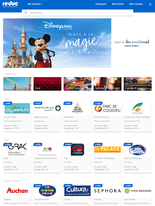155x206 pixels.
Task: Open the City Aventure title link
Action: 10,117
